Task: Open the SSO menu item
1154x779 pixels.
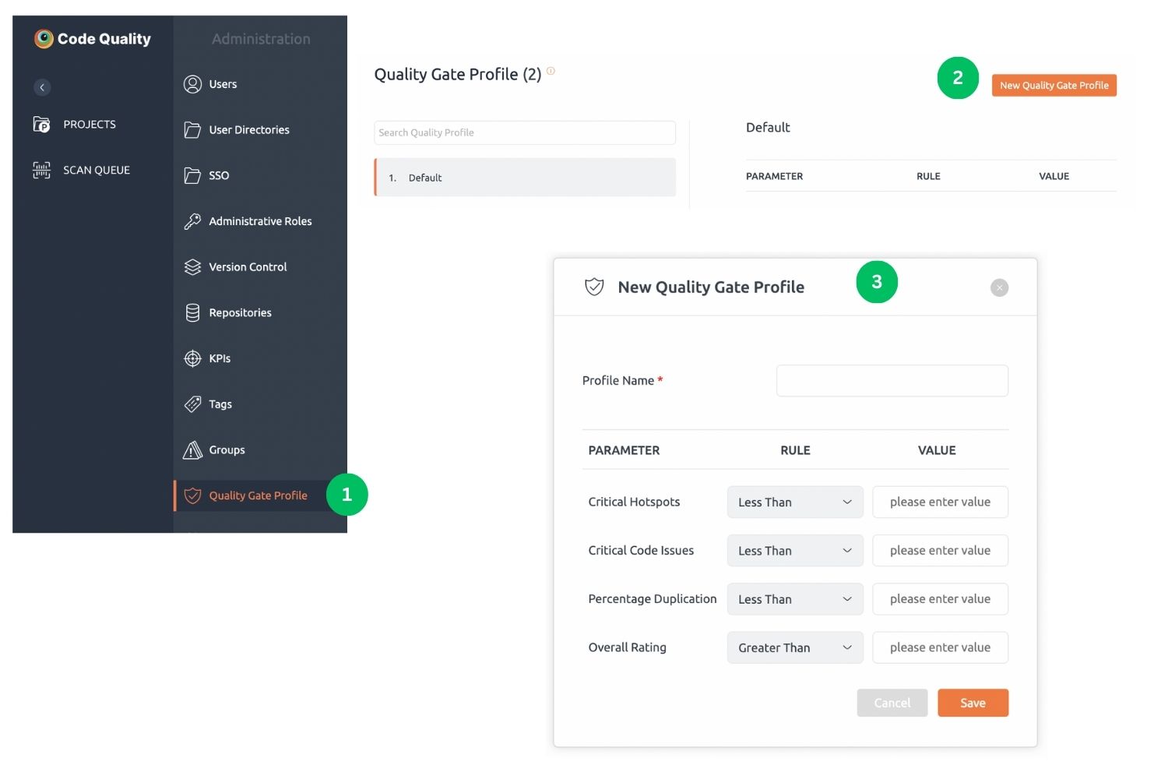Action: pyautogui.click(x=219, y=175)
